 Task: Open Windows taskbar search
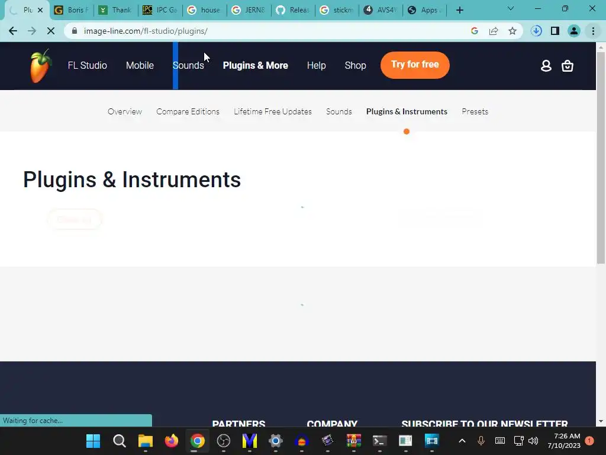(x=120, y=441)
